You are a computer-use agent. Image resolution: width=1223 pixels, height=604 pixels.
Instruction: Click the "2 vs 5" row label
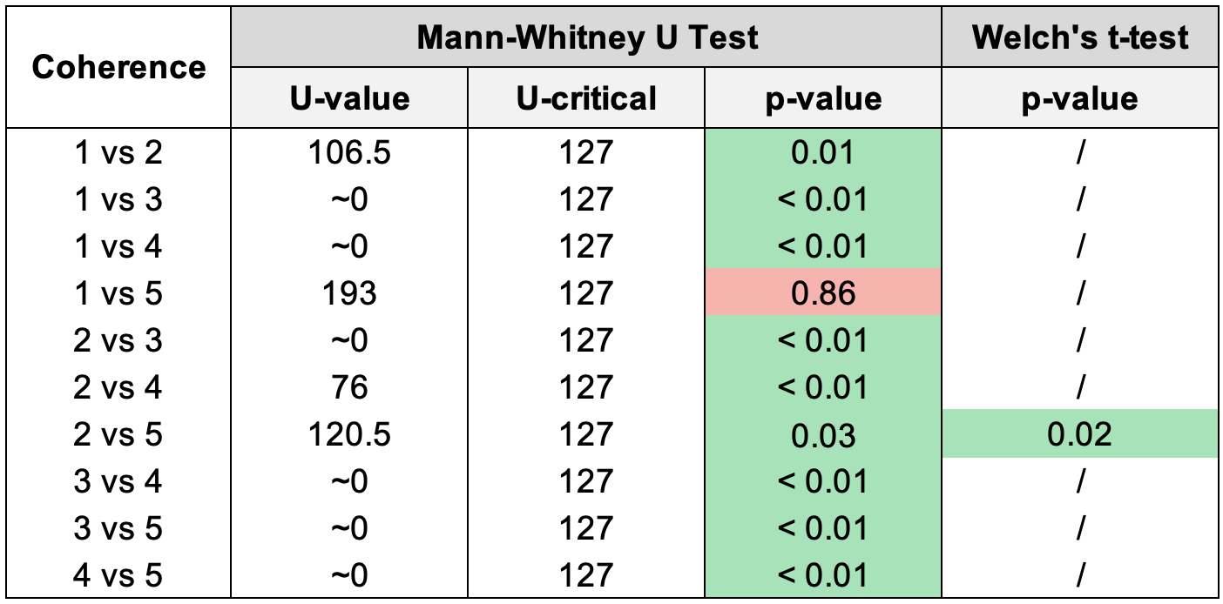(118, 434)
